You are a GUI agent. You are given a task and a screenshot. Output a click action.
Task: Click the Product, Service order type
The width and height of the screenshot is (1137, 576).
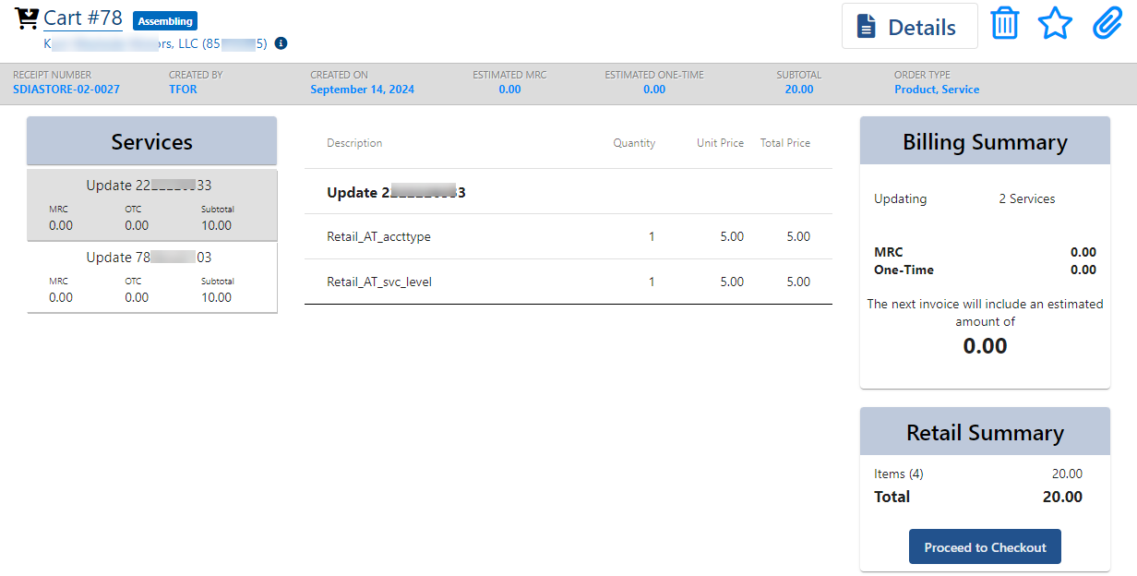(937, 90)
